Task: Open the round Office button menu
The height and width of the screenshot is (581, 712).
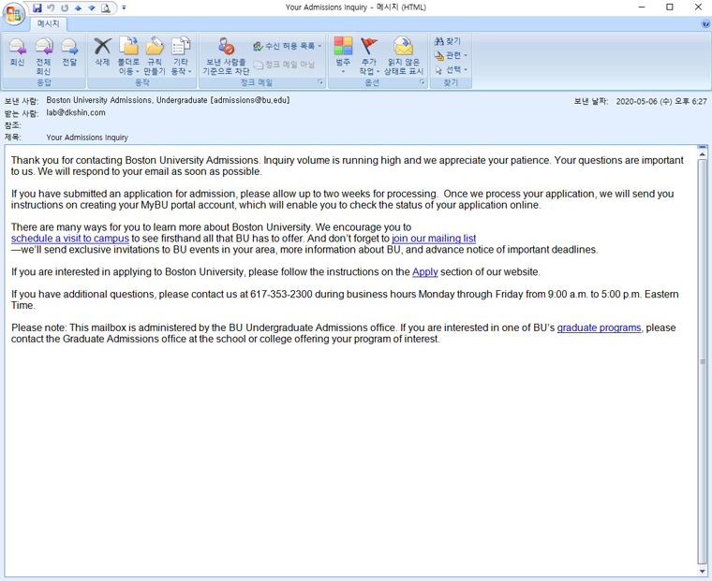Action: (14, 13)
